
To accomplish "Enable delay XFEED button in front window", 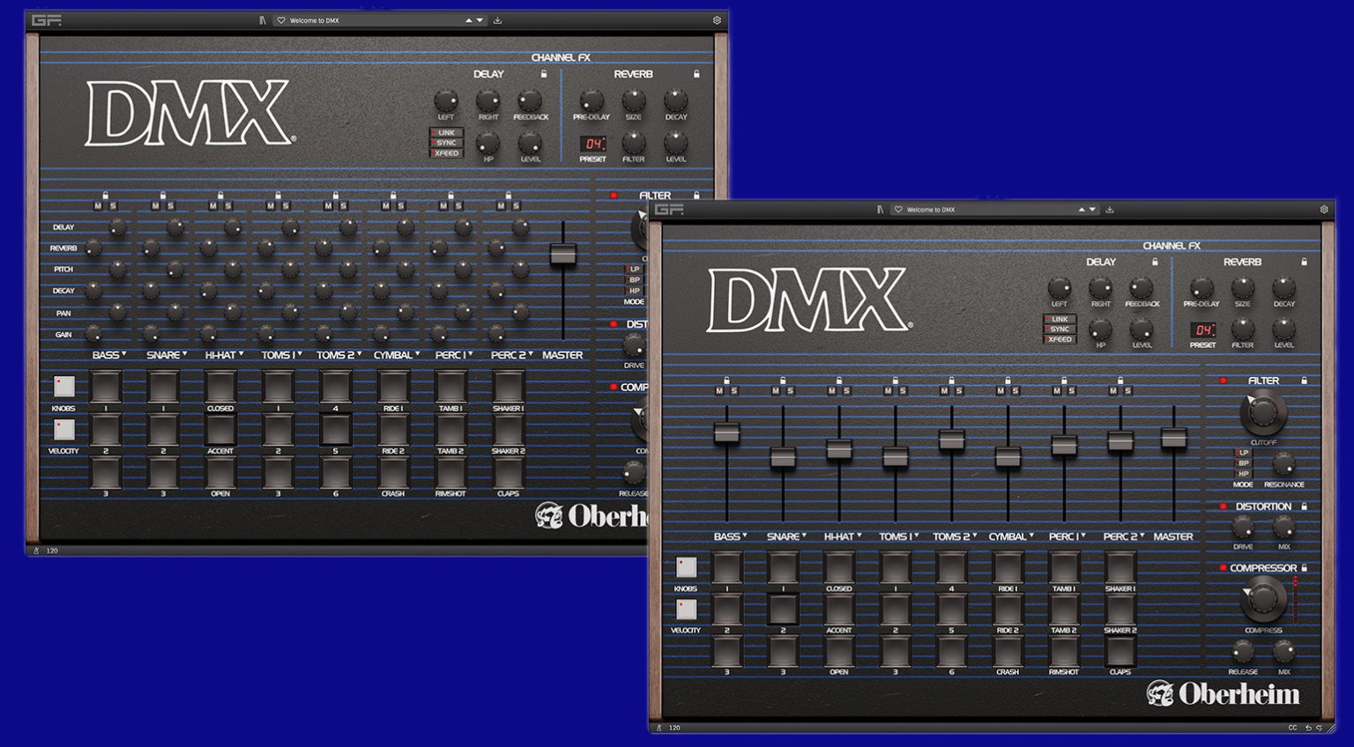I will [1060, 339].
